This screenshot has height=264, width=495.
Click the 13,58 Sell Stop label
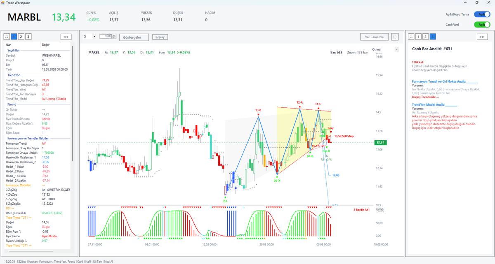[x=344, y=136]
